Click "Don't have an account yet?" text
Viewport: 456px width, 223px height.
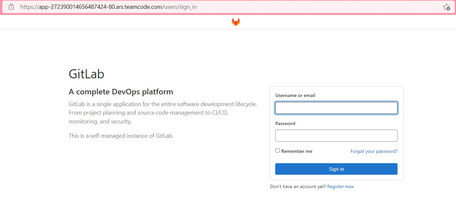(x=298, y=187)
